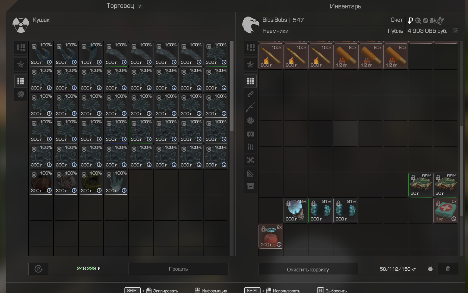This screenshot has height=293, width=468.
Task: Click the sort icon in the inventory panel
Action: (x=250, y=47)
